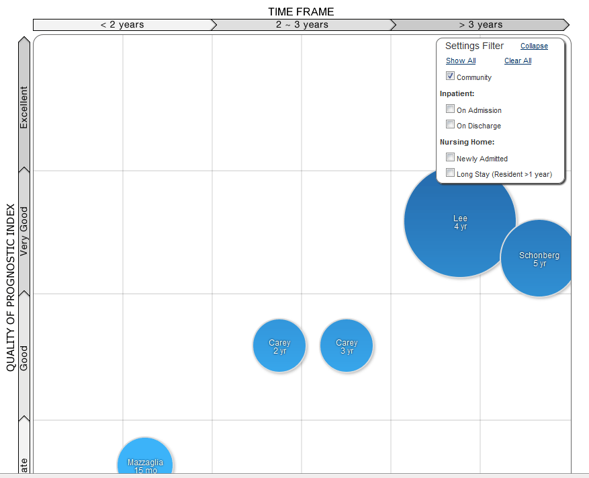Enable Long Stay (Resident >1 year)

[x=451, y=173]
